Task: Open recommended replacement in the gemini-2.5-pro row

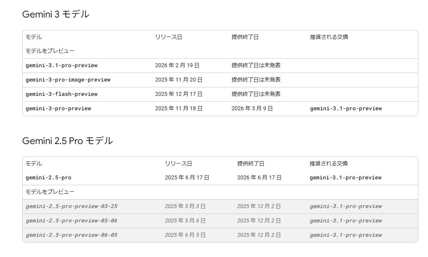Action: coord(345,177)
